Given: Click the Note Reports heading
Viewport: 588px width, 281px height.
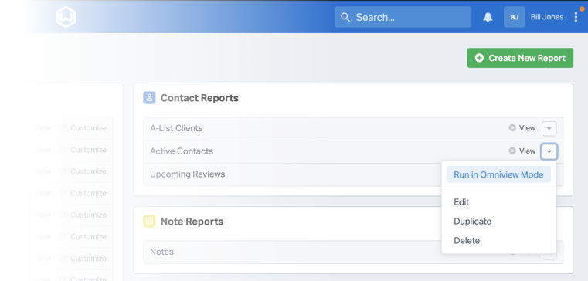Looking at the screenshot, I should [x=192, y=222].
